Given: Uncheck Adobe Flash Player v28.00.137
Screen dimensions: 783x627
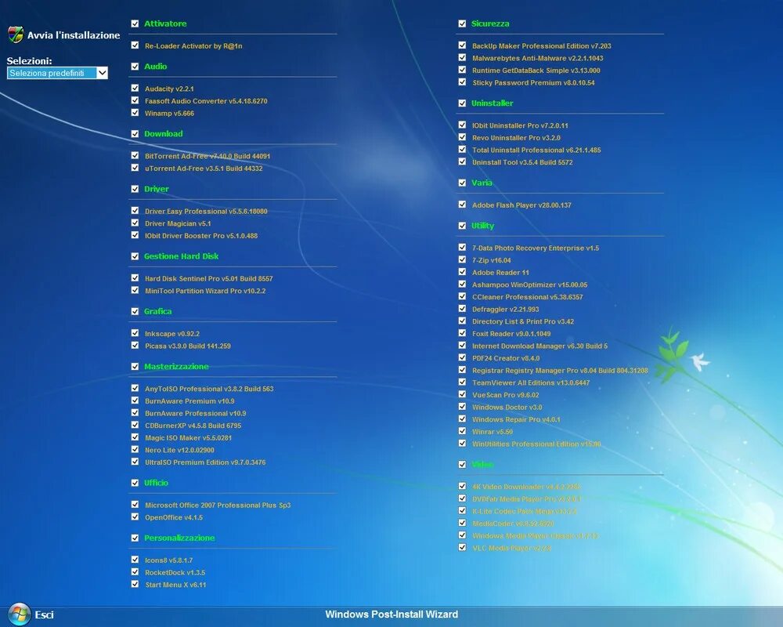Looking at the screenshot, I should point(462,205).
